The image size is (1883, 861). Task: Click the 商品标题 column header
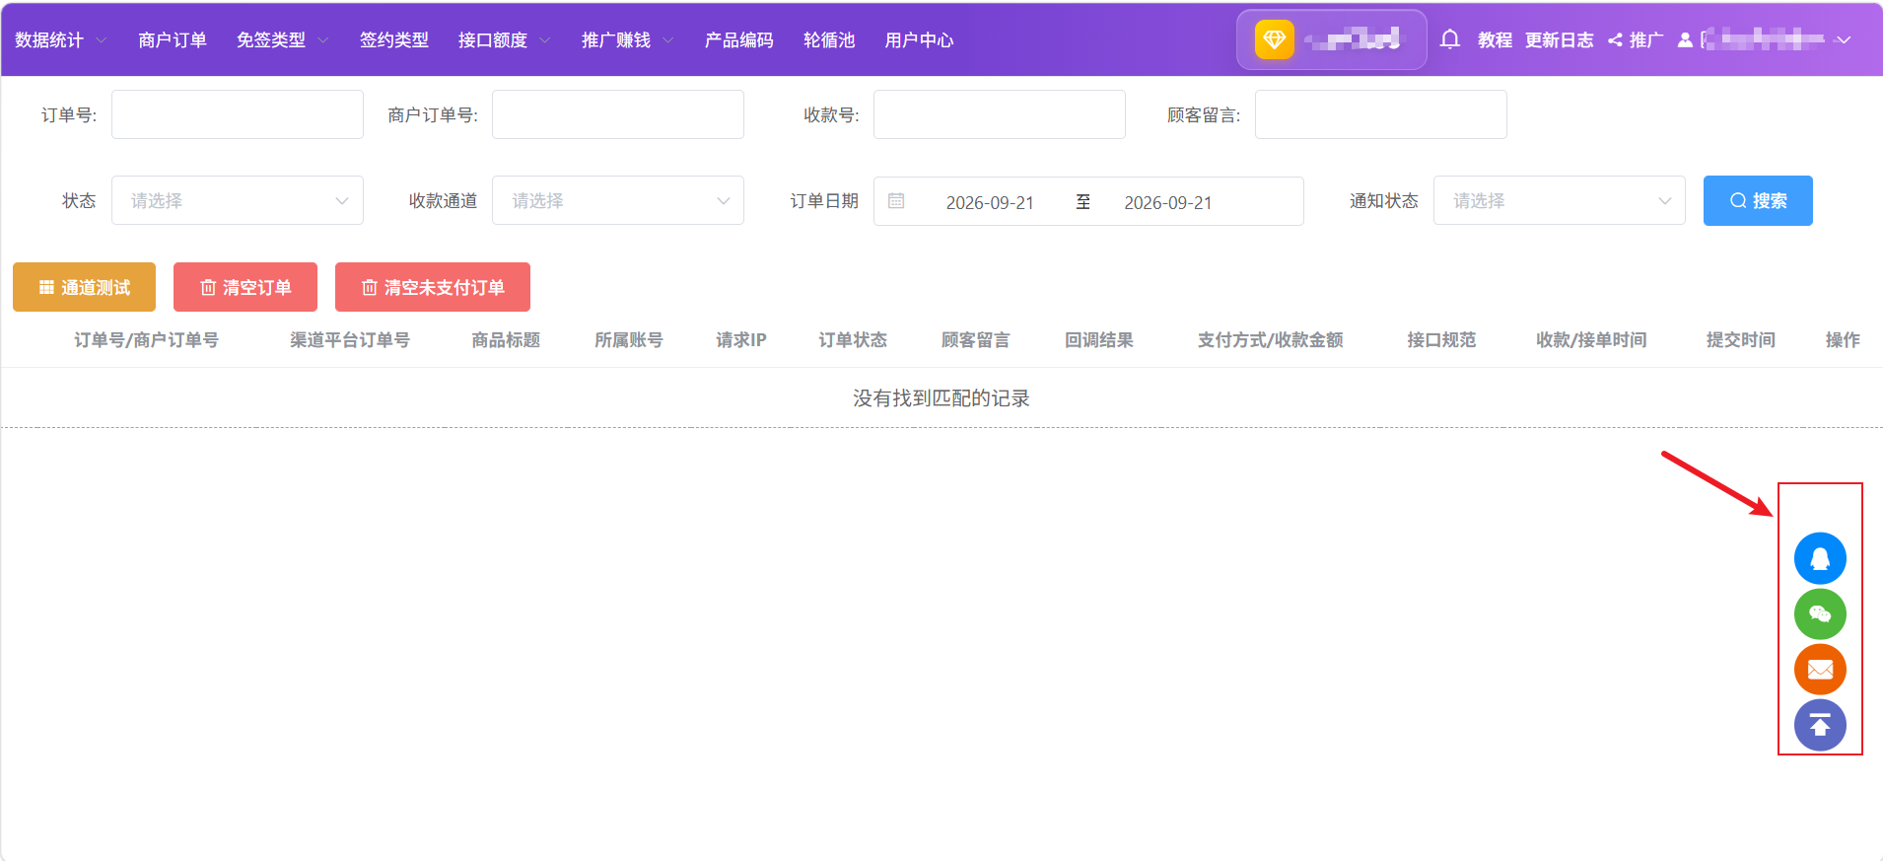click(x=506, y=339)
